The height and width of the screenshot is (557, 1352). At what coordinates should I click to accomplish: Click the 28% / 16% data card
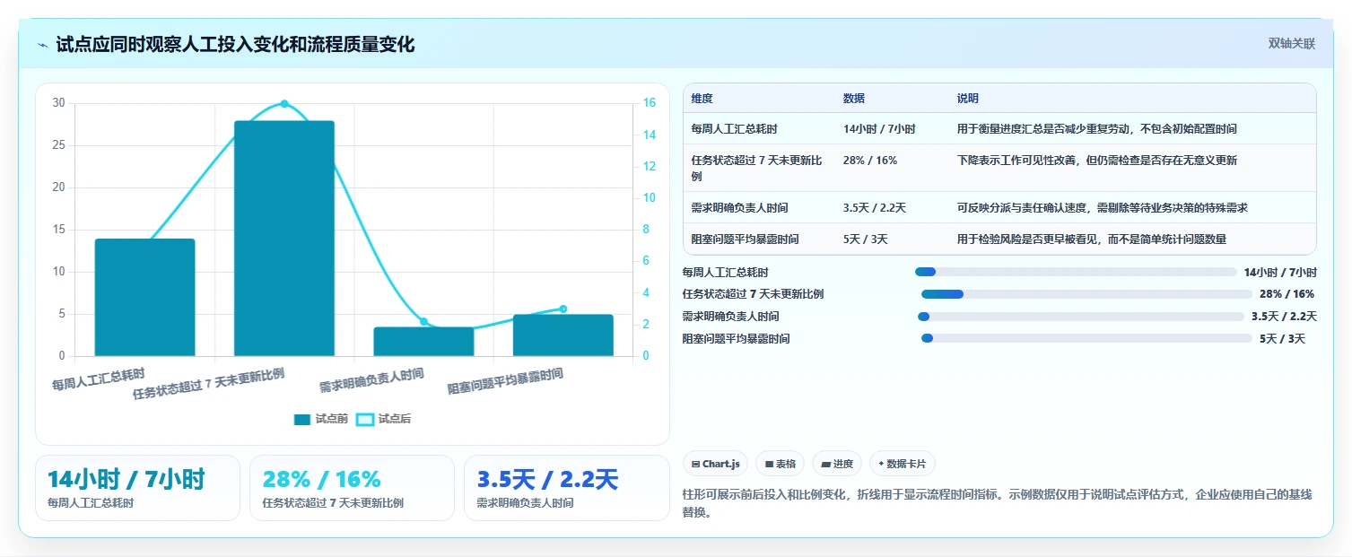[x=352, y=488]
